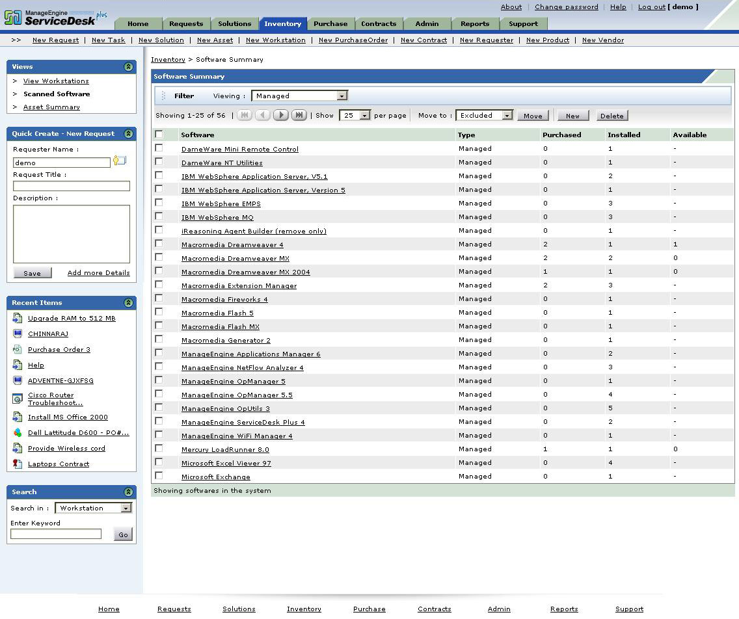Select the Microsoft Exchange row checkbox
The image size is (739, 619).
[x=159, y=476]
